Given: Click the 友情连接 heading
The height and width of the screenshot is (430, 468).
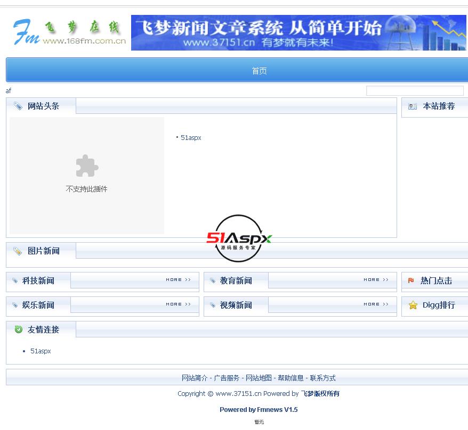Looking at the screenshot, I should click(x=43, y=329).
